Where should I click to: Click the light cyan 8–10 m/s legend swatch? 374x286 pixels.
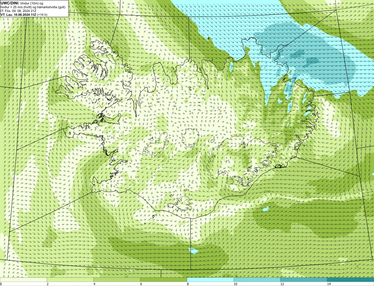coord(210,280)
